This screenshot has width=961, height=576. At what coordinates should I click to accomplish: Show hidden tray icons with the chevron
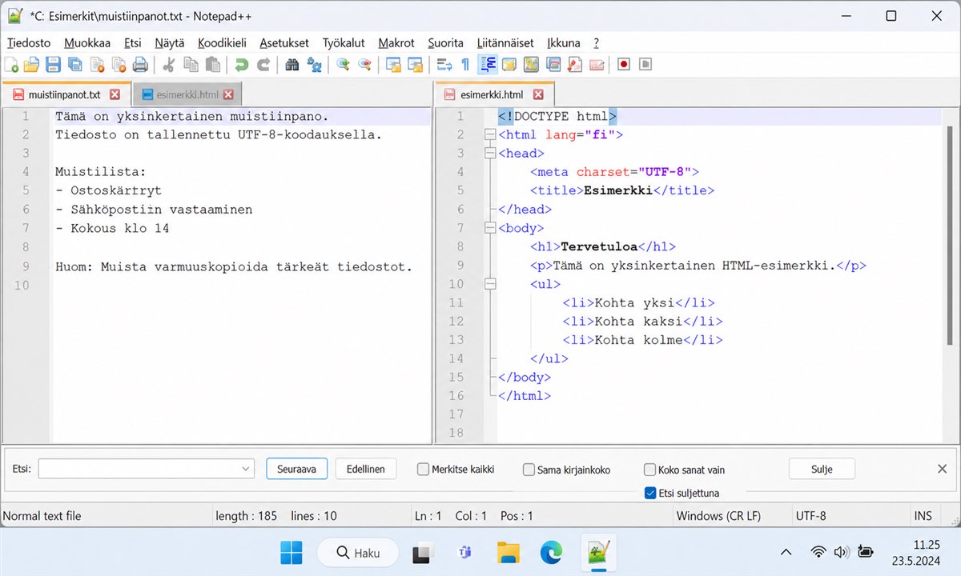(x=786, y=552)
